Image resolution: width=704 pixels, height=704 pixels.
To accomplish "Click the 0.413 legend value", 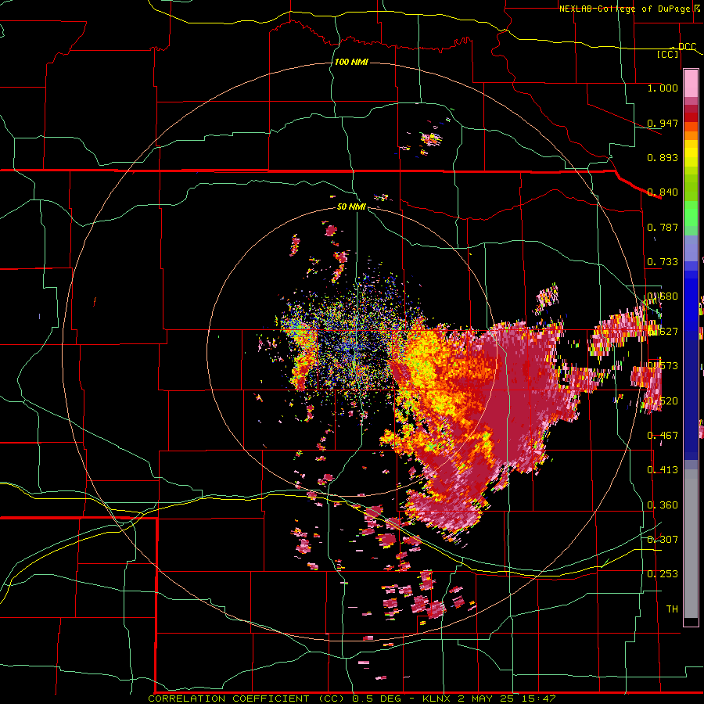I will [663, 470].
